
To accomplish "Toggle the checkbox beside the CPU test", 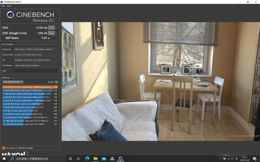I will 57,28.
